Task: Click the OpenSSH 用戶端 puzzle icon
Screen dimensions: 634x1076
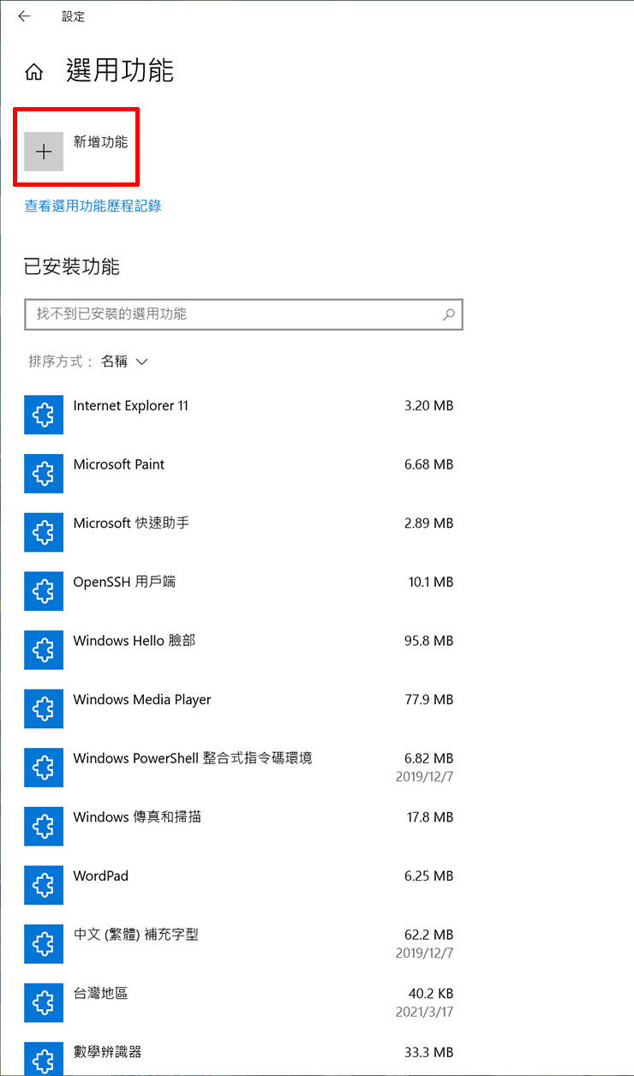Action: point(43,591)
